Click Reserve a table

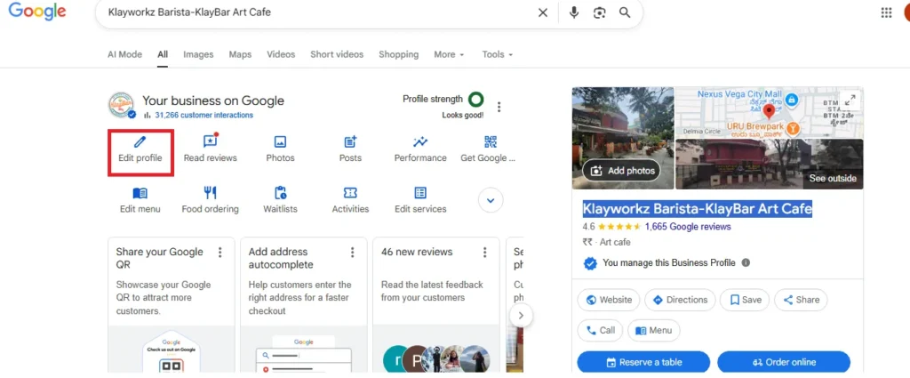[643, 362]
